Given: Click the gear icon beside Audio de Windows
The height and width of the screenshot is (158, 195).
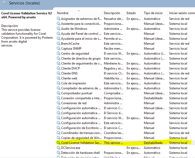Looking at the screenshot, I should point(58,29).
